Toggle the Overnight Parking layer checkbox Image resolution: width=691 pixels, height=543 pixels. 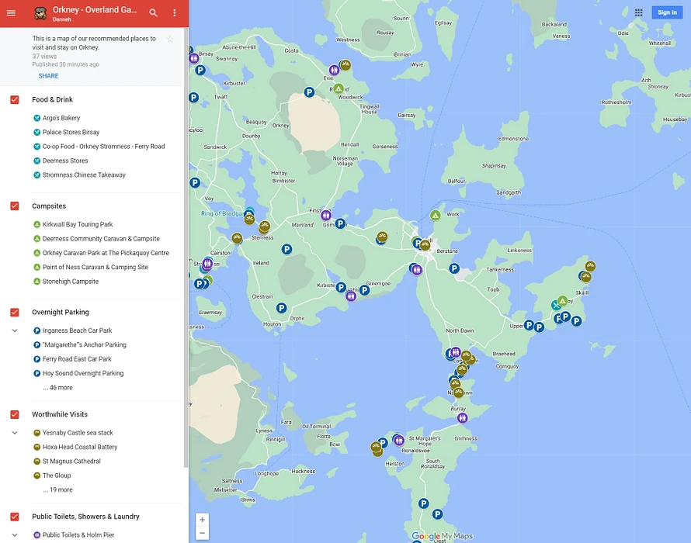pos(15,313)
